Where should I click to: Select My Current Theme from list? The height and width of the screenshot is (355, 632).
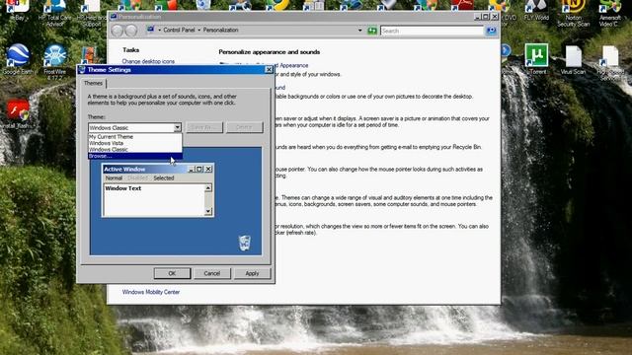coord(135,137)
